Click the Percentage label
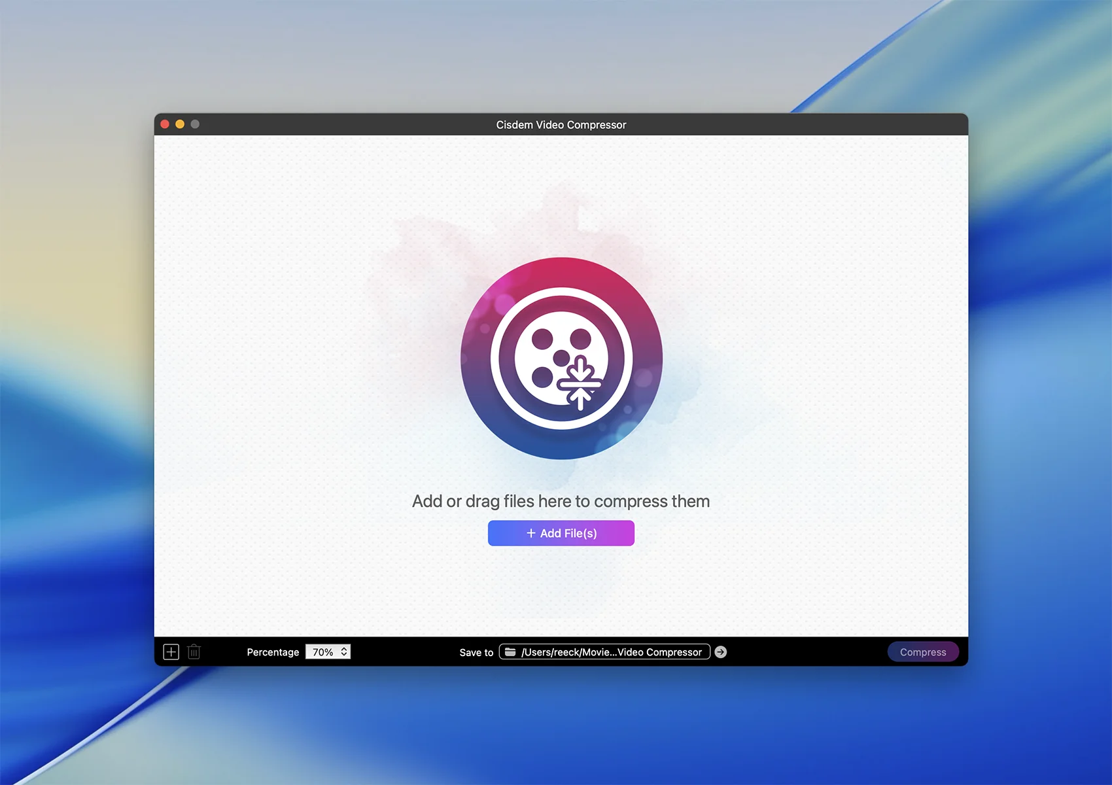 [273, 652]
